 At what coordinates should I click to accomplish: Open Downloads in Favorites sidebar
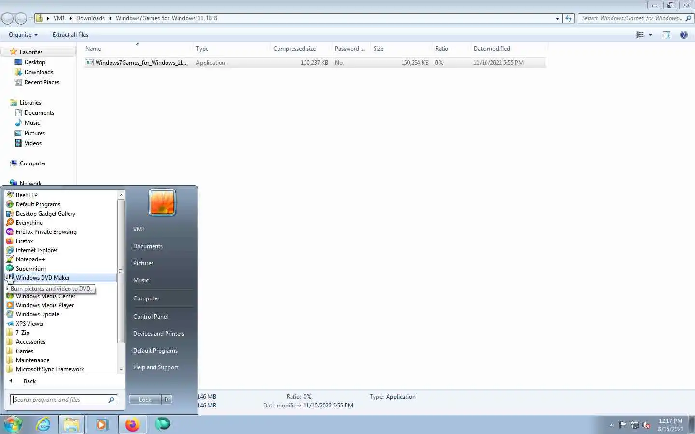(39, 72)
